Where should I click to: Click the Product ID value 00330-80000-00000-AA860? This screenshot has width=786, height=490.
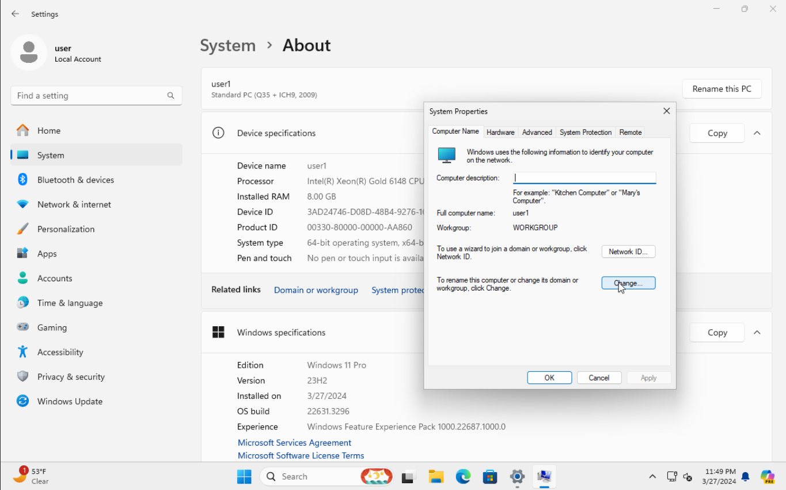[359, 227]
